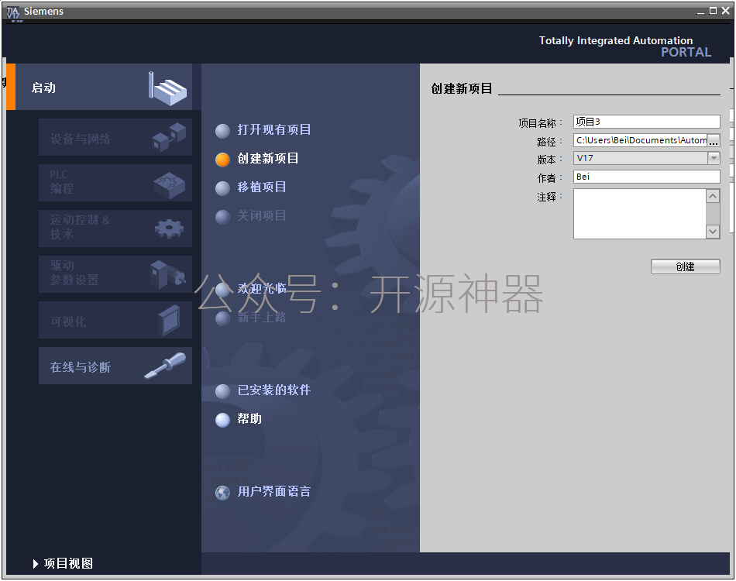Image resolution: width=736 pixels, height=581 pixels.
Task: Click the gear icon on 运动控制 & 技术 tile
Action: click(x=169, y=229)
